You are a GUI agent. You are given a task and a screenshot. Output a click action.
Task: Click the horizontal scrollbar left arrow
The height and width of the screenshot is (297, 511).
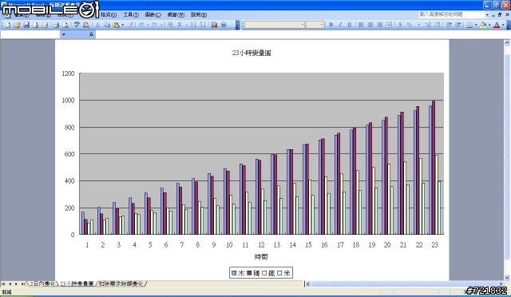tap(308, 284)
